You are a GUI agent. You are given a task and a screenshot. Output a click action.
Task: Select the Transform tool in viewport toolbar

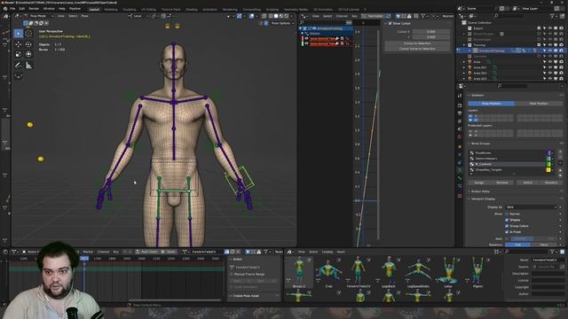click(28, 54)
